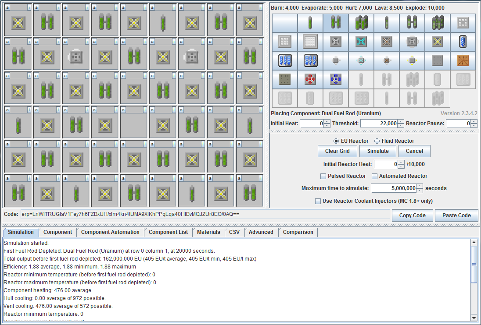The height and width of the screenshot is (325, 481).
Task: Open the Materials tab
Action: click(208, 232)
